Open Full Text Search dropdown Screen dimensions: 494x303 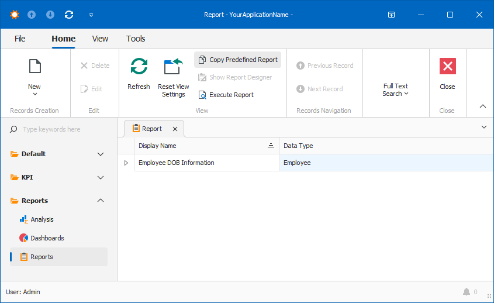click(395, 90)
